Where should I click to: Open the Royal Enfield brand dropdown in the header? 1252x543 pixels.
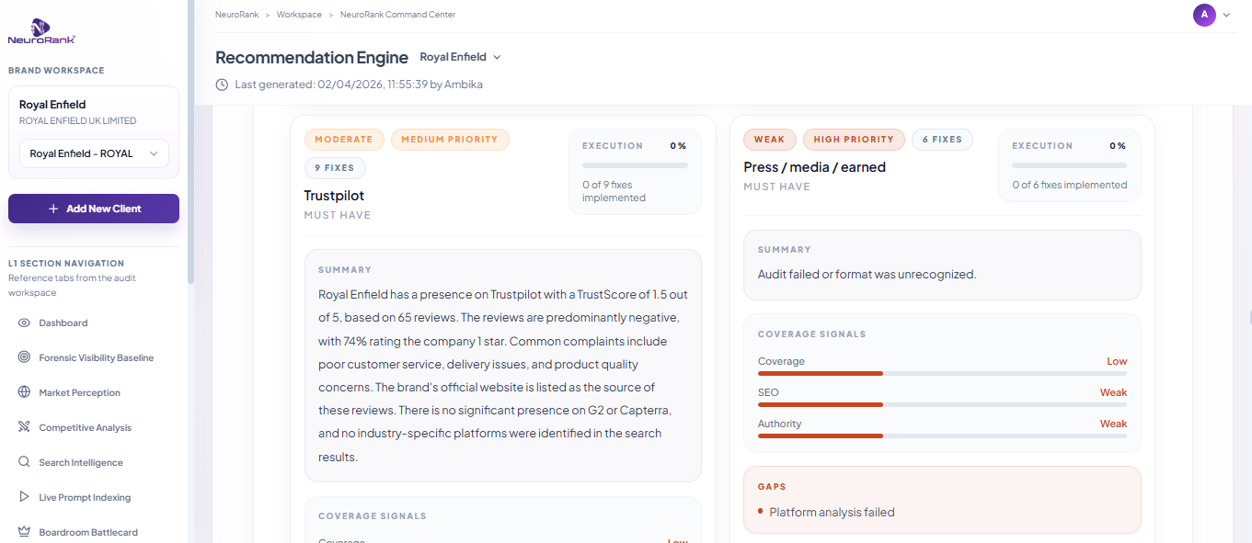[460, 57]
